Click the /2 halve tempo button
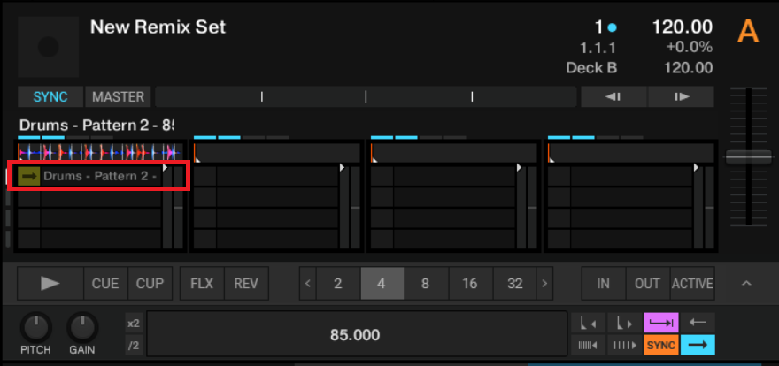779x366 pixels. tap(134, 345)
